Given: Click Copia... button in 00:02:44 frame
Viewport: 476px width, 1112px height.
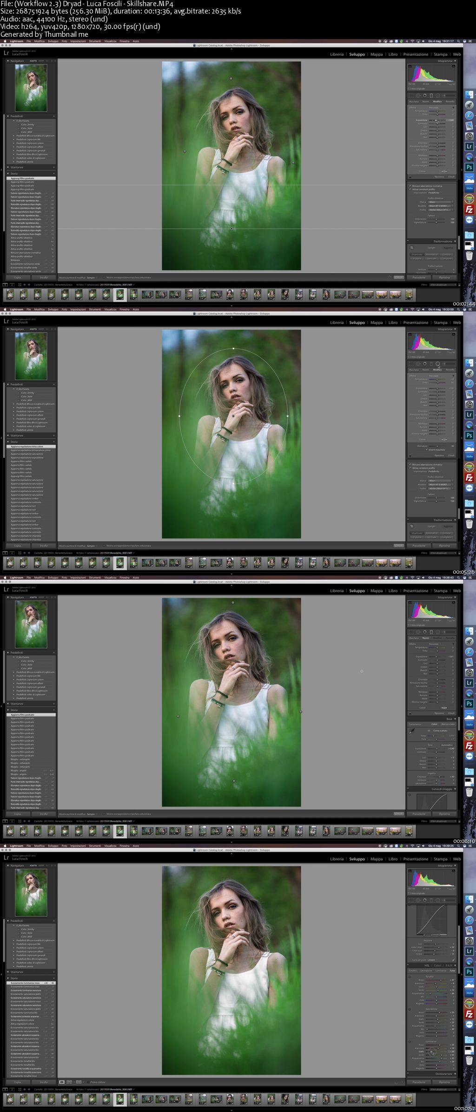Looking at the screenshot, I should tap(18, 278).
